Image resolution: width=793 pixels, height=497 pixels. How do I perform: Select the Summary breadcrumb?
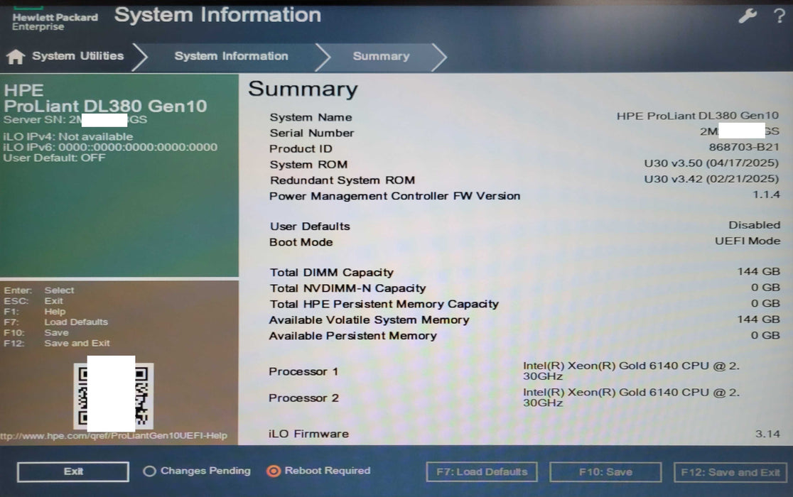[x=382, y=56]
